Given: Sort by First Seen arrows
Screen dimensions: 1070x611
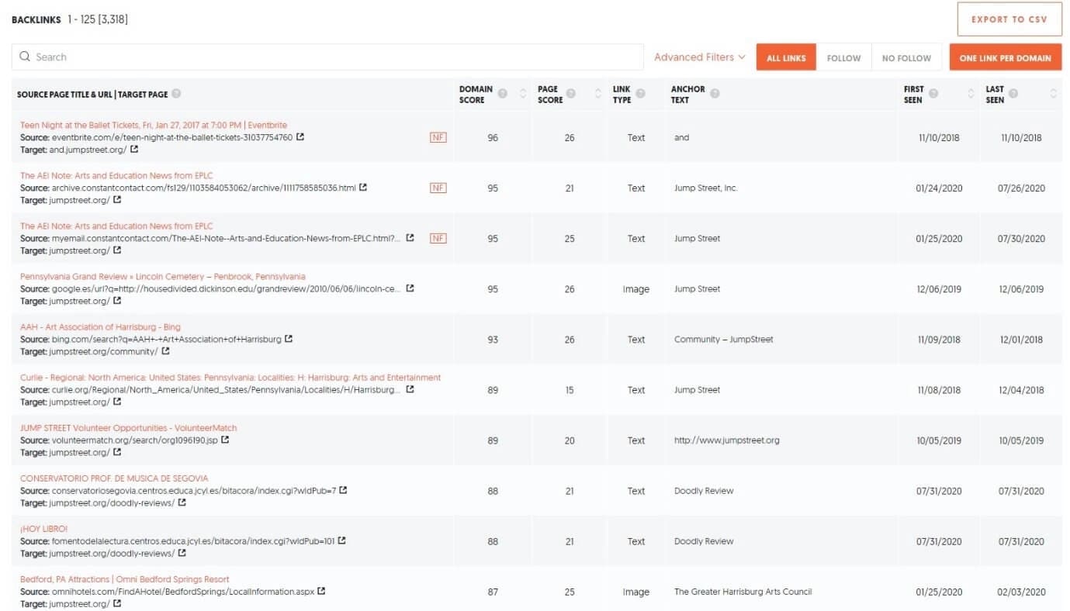Looking at the screenshot, I should tap(971, 94).
